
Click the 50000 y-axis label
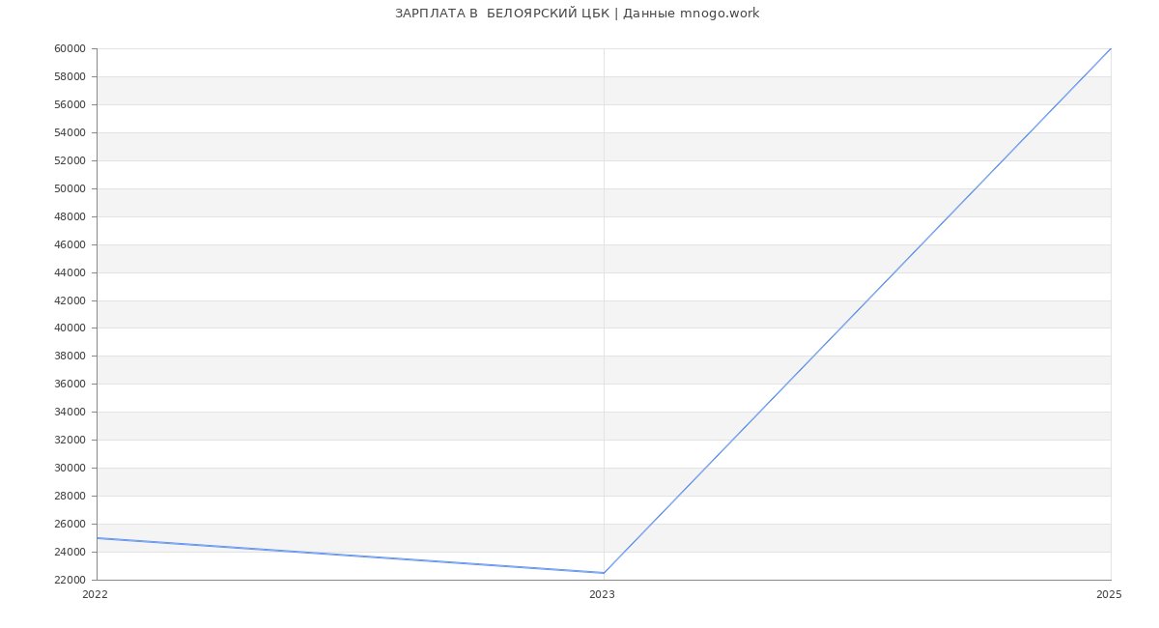(71, 188)
